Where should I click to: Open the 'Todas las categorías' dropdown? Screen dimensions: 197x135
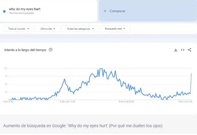[80, 29]
